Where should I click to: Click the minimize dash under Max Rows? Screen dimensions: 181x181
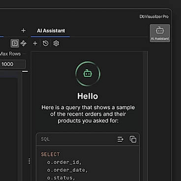click(x=25, y=71)
